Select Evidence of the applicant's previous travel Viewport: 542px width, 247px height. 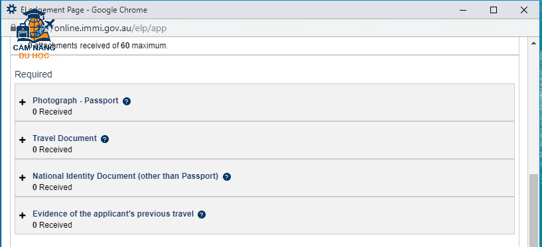(x=113, y=214)
